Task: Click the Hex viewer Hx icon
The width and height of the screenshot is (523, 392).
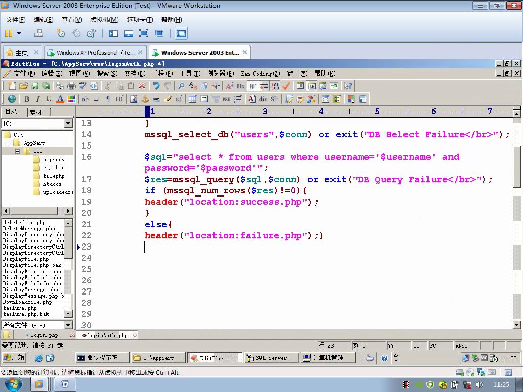Action: pos(241,86)
